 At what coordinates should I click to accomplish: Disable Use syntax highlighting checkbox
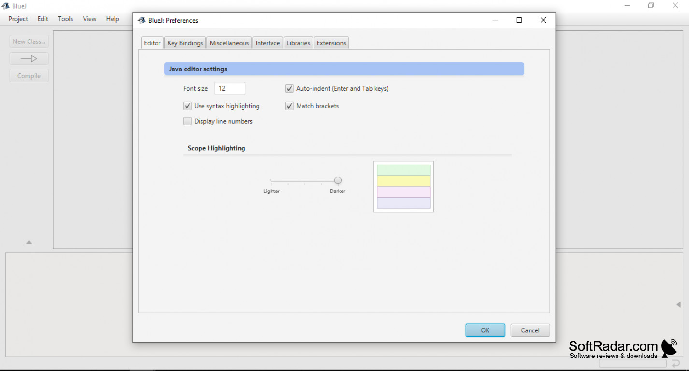point(187,106)
